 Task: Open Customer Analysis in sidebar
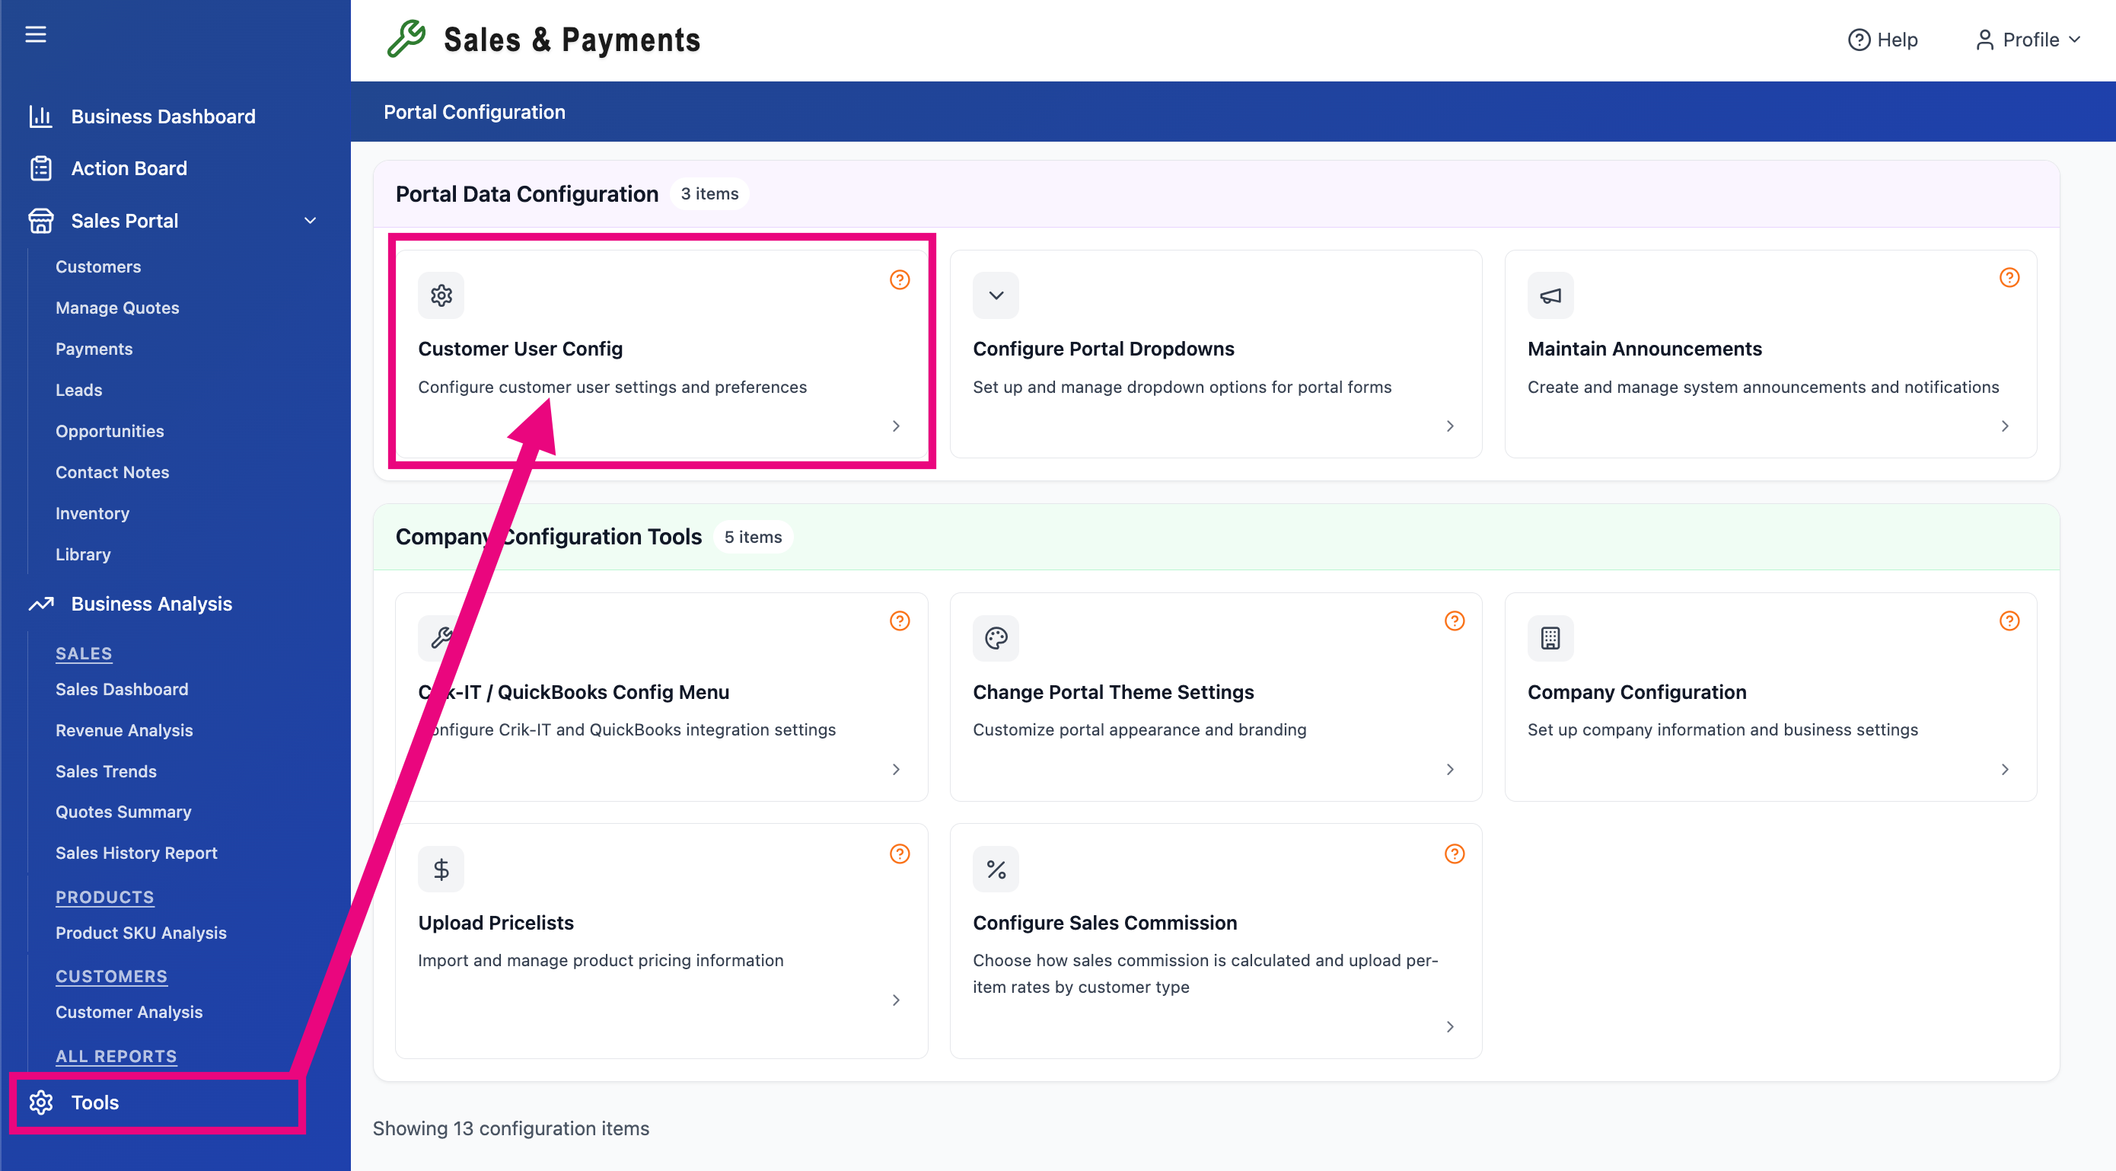tap(129, 1012)
